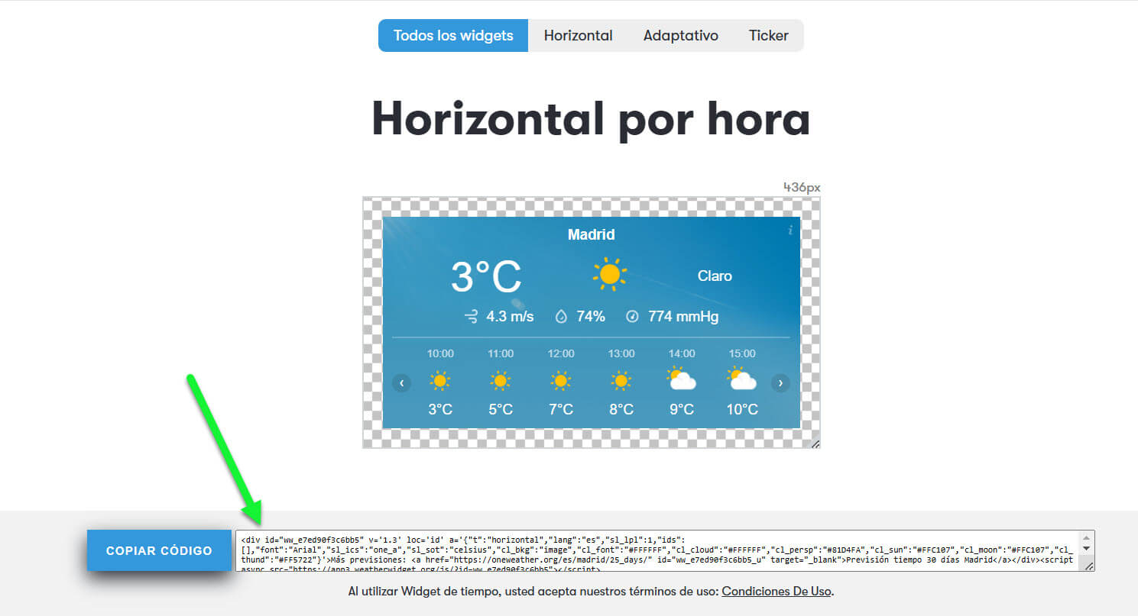The width and height of the screenshot is (1138, 616).
Task: Click the code box scroll up arrow
Action: 1087,537
